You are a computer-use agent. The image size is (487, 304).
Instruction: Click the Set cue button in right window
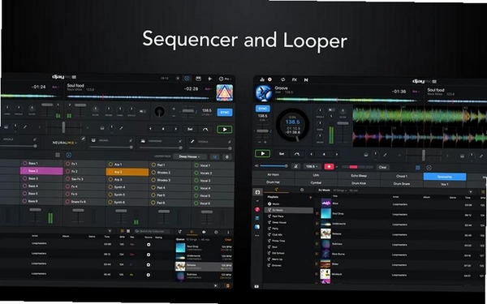click(x=282, y=153)
